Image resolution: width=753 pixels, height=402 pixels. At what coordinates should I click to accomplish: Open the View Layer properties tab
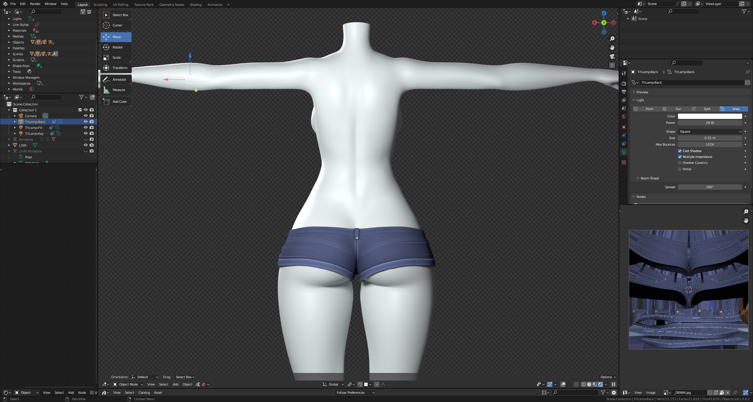click(624, 100)
